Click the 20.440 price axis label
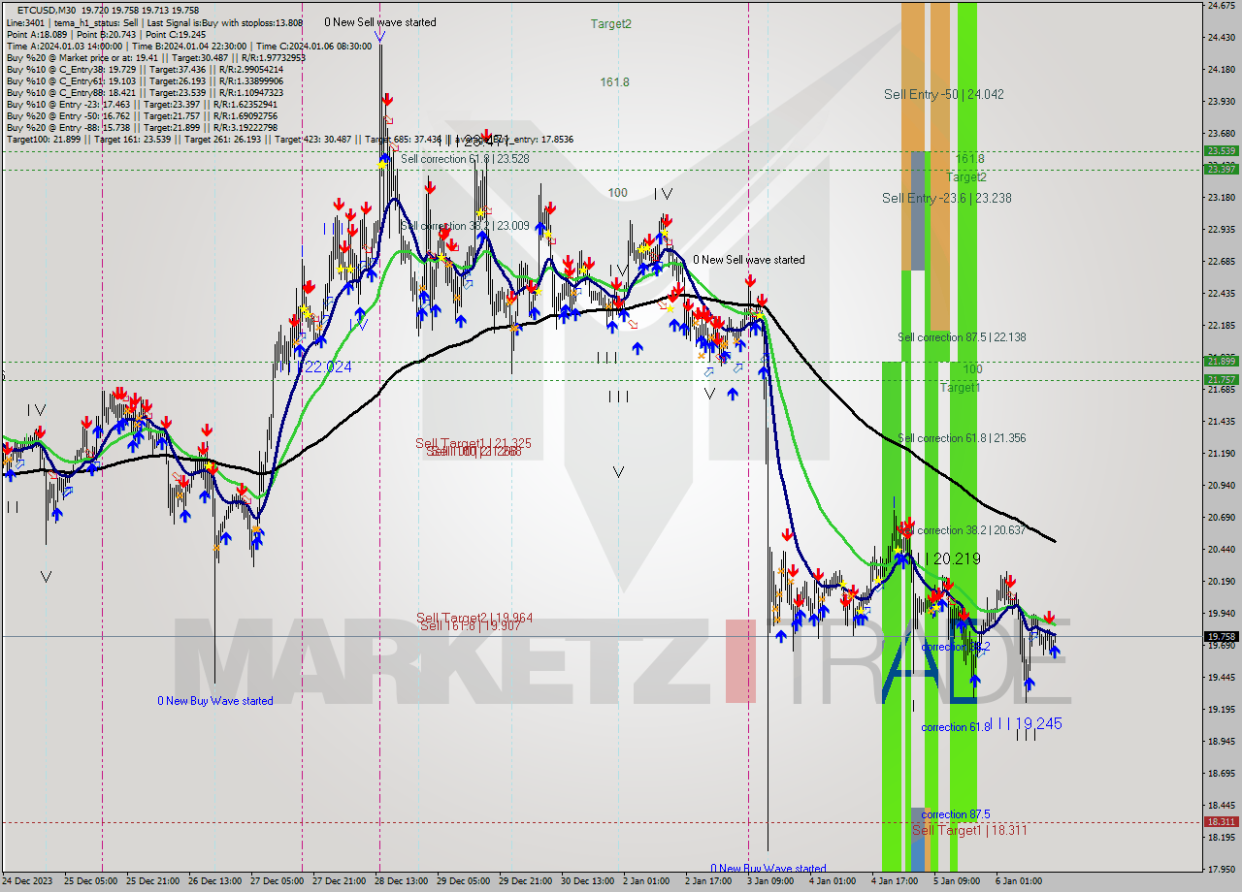The width and height of the screenshot is (1242, 892). pyautogui.click(x=1221, y=550)
